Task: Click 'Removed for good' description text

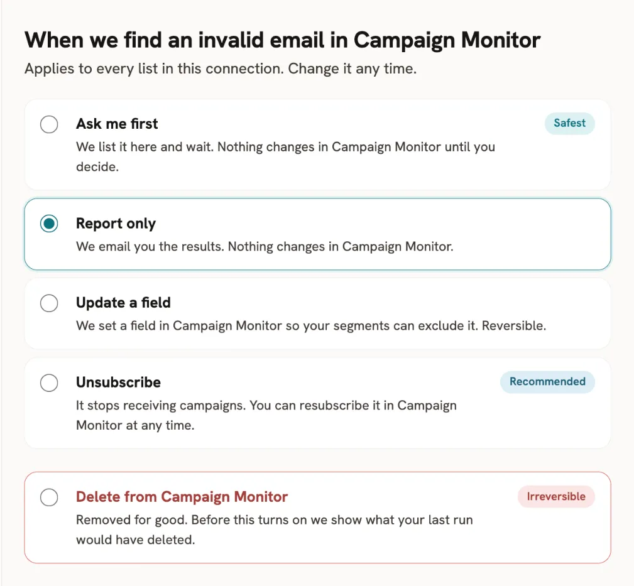Action: 275,530
